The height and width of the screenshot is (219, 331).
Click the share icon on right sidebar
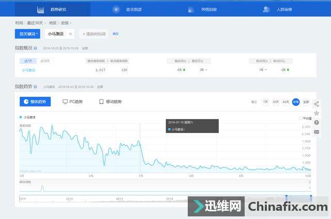[x=316, y=104]
